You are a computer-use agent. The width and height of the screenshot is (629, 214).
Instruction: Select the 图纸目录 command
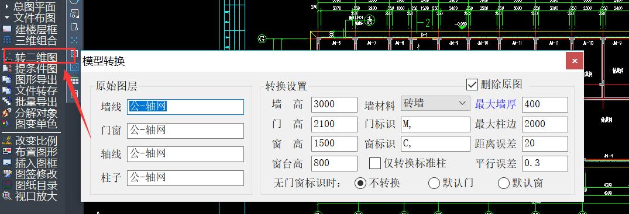click(30, 185)
